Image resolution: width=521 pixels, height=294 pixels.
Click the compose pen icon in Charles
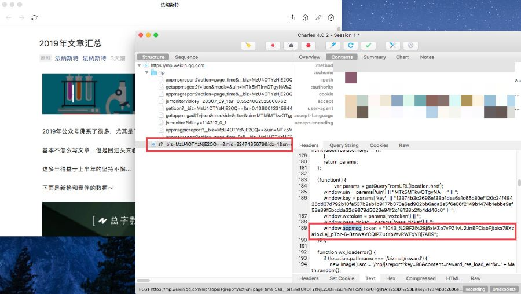(x=333, y=46)
